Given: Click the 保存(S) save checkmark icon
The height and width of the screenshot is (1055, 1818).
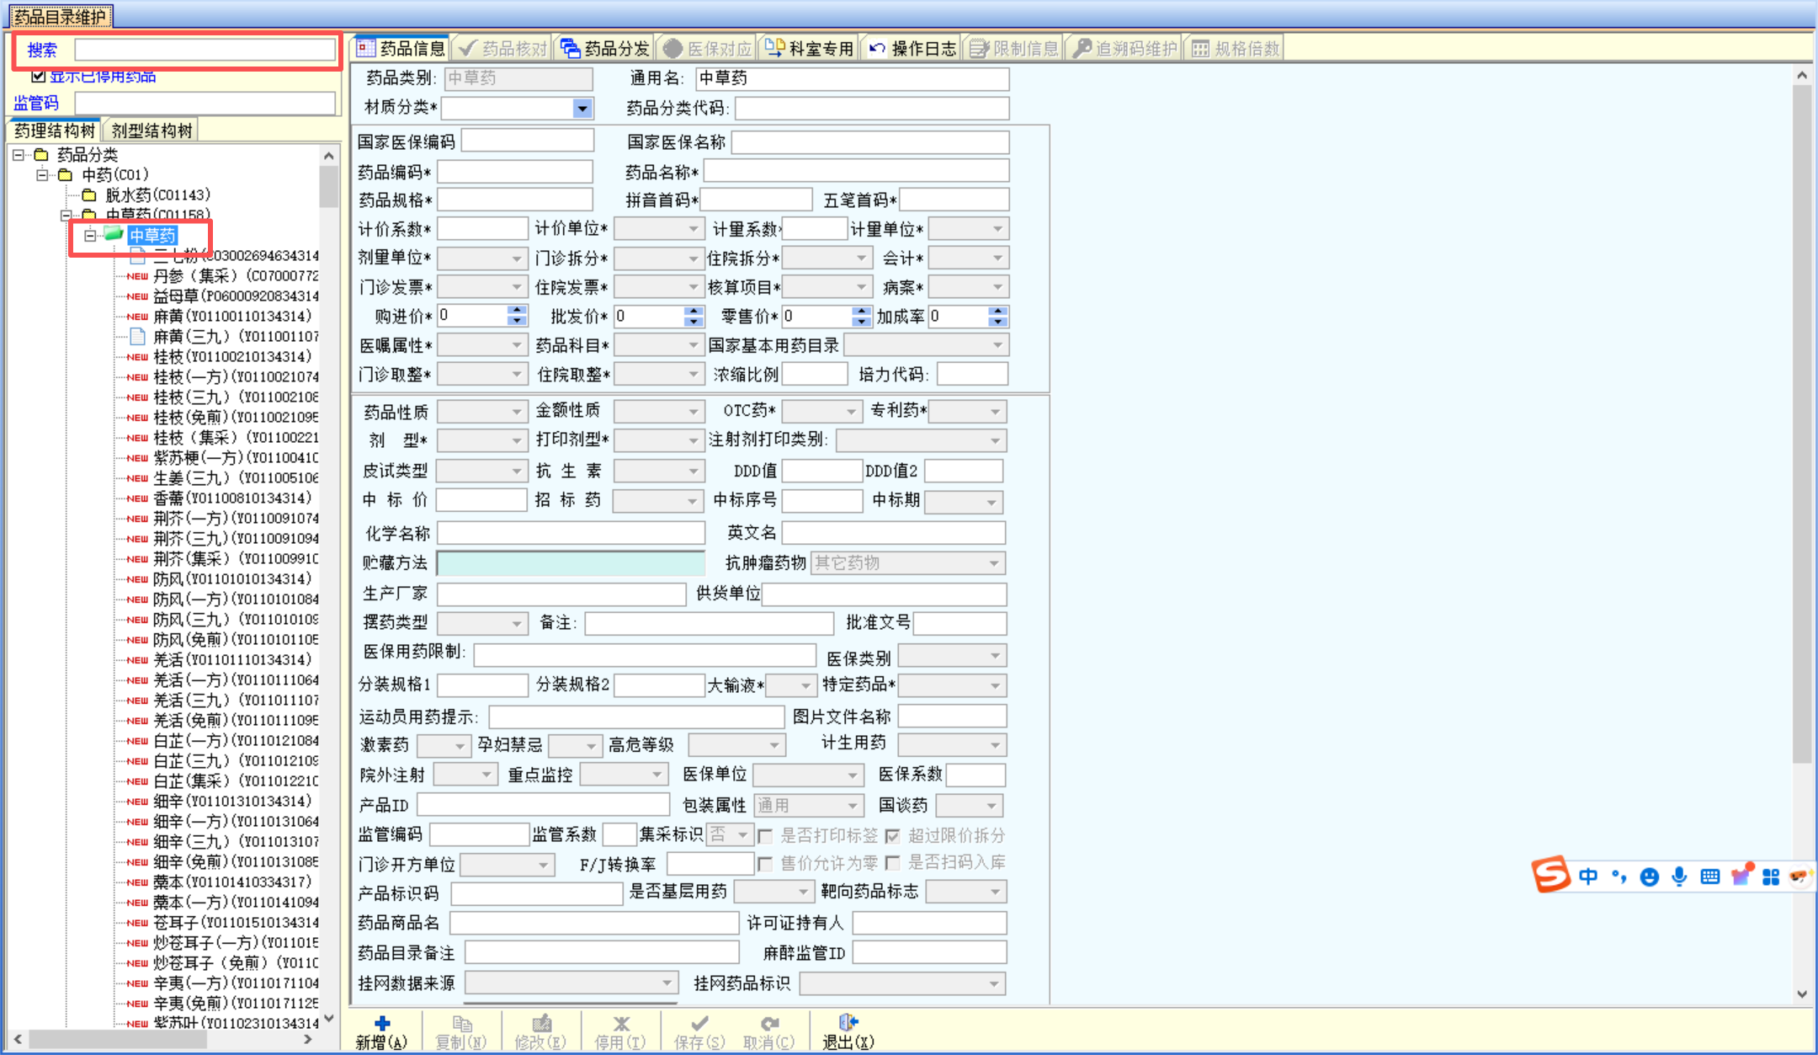Looking at the screenshot, I should (x=699, y=1024).
